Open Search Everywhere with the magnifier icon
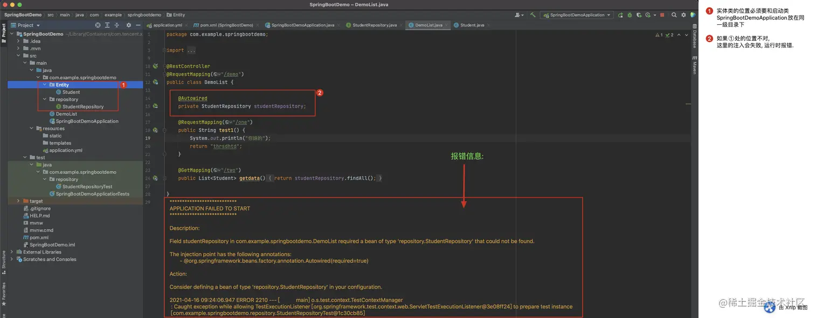 point(674,15)
